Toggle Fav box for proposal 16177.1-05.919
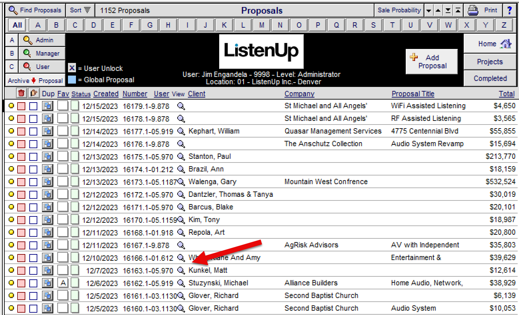 click(63, 131)
